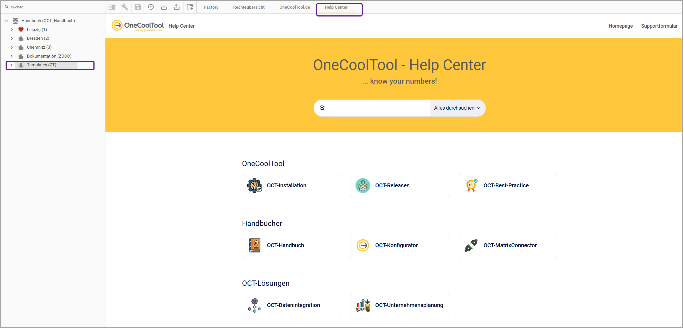Viewport: 683px width, 328px height.
Task: Open the OCT-Best-Practice card label
Action: 506,185
